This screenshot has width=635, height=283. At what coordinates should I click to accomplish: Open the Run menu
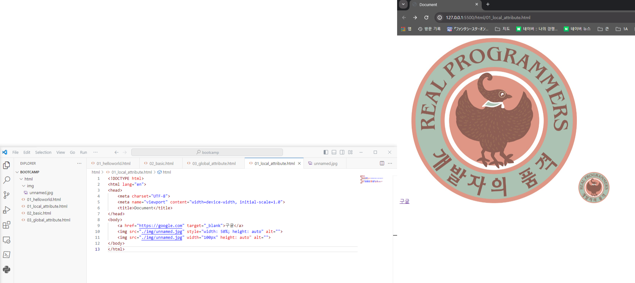point(83,152)
